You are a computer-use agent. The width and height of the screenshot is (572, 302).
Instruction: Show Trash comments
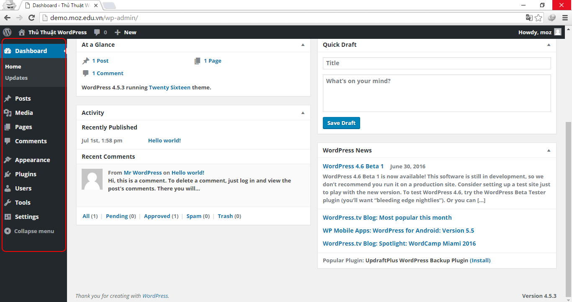pyautogui.click(x=225, y=216)
